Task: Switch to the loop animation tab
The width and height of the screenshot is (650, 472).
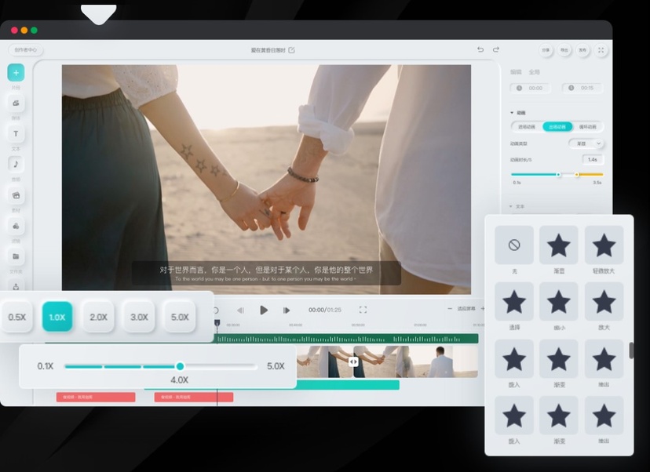Action: (x=587, y=127)
